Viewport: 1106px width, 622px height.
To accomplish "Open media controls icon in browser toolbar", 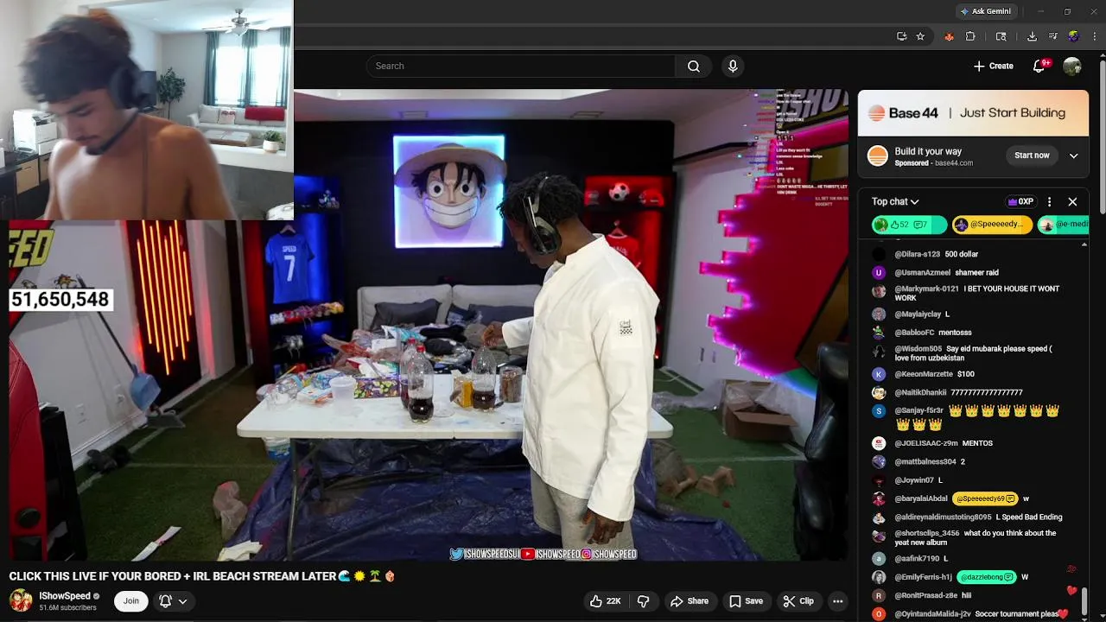I will 1052,36.
